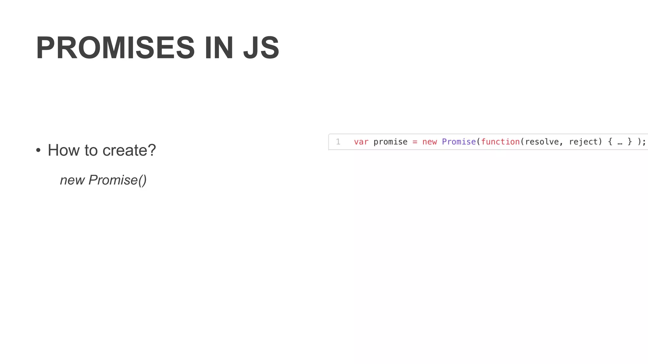Click the JS word in the title
The width and height of the screenshot is (648, 364).
(261, 48)
